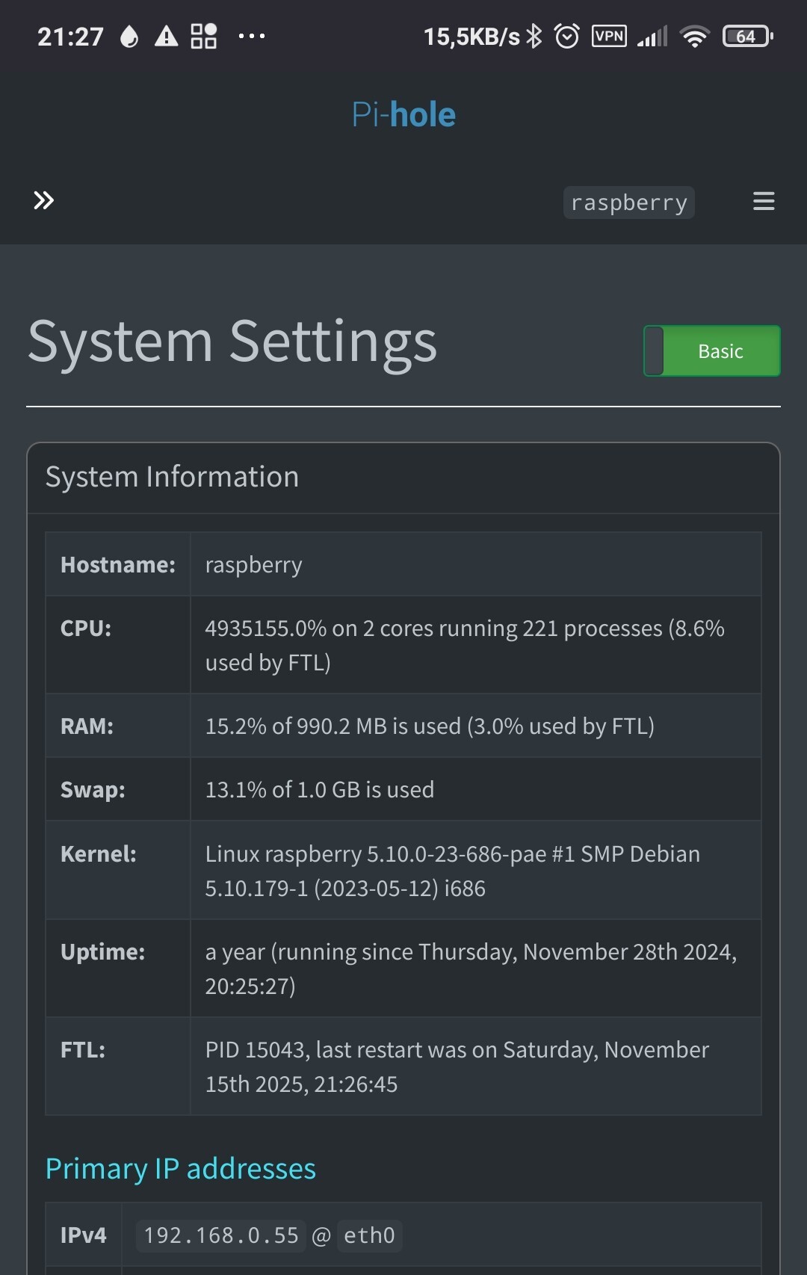Tap the warning triangle notification icon
Screen dimensions: 807x1275
[166, 36]
